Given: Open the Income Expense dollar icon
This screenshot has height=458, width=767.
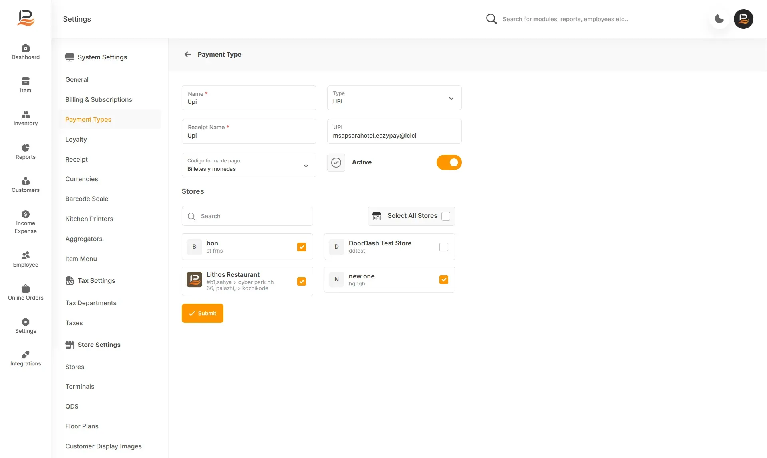Looking at the screenshot, I should tap(26, 214).
